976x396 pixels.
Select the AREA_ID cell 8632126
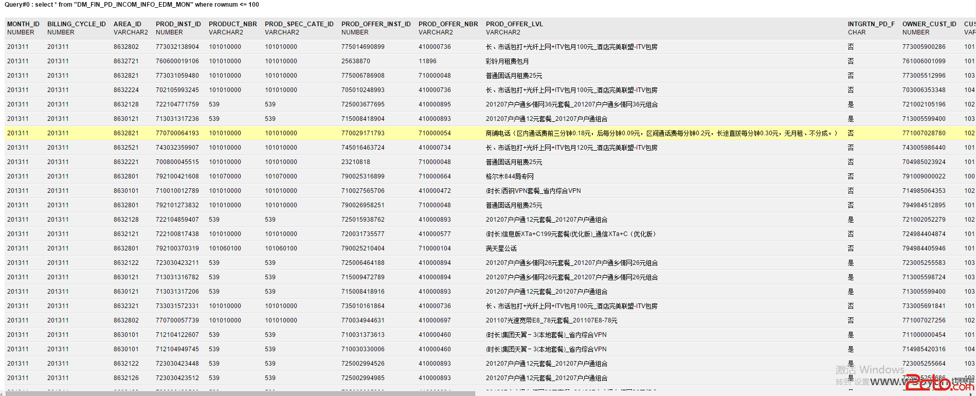coord(126,378)
